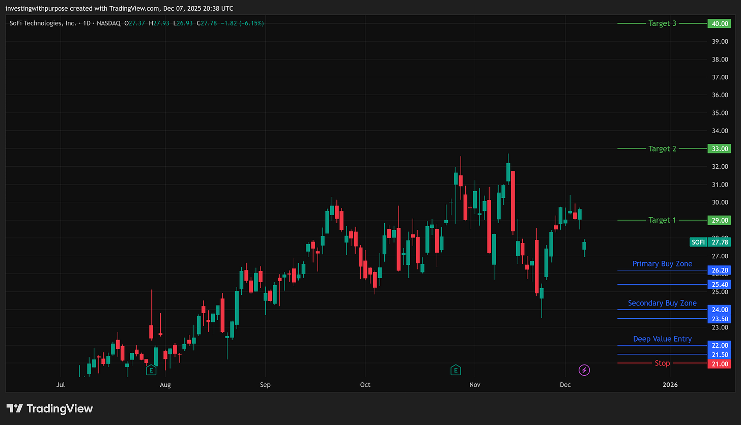Click the earnings E icon before November
741x425 pixels.
[456, 370]
